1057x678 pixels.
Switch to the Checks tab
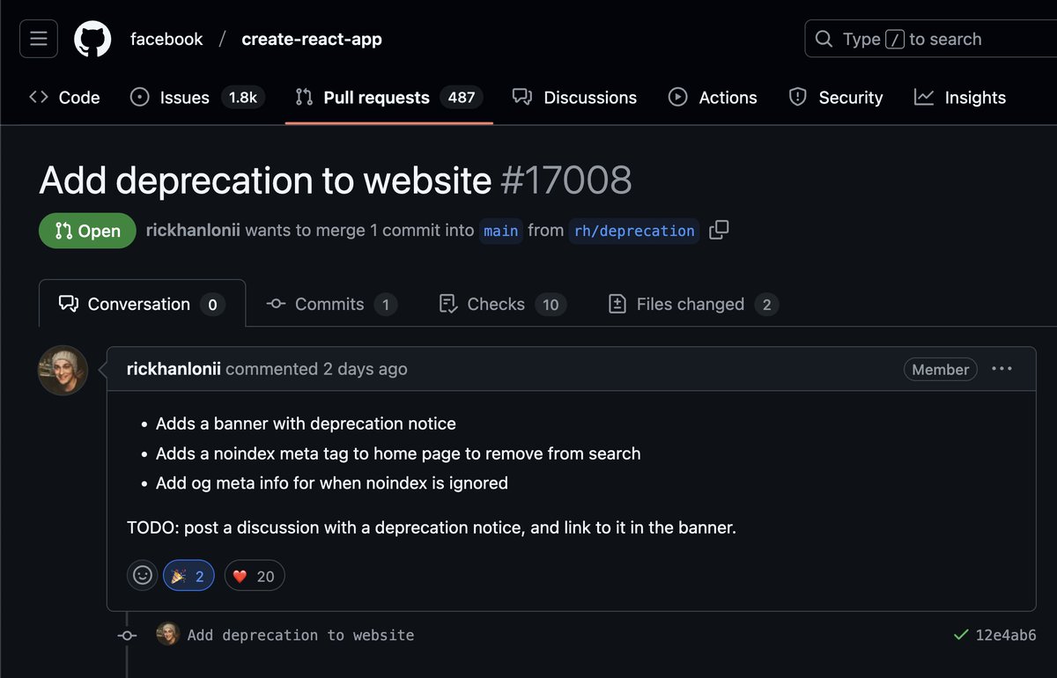coord(502,305)
